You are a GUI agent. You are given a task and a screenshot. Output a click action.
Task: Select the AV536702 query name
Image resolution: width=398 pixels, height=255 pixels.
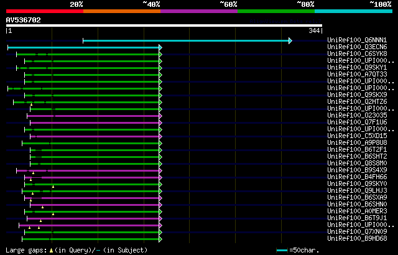coord(24,20)
